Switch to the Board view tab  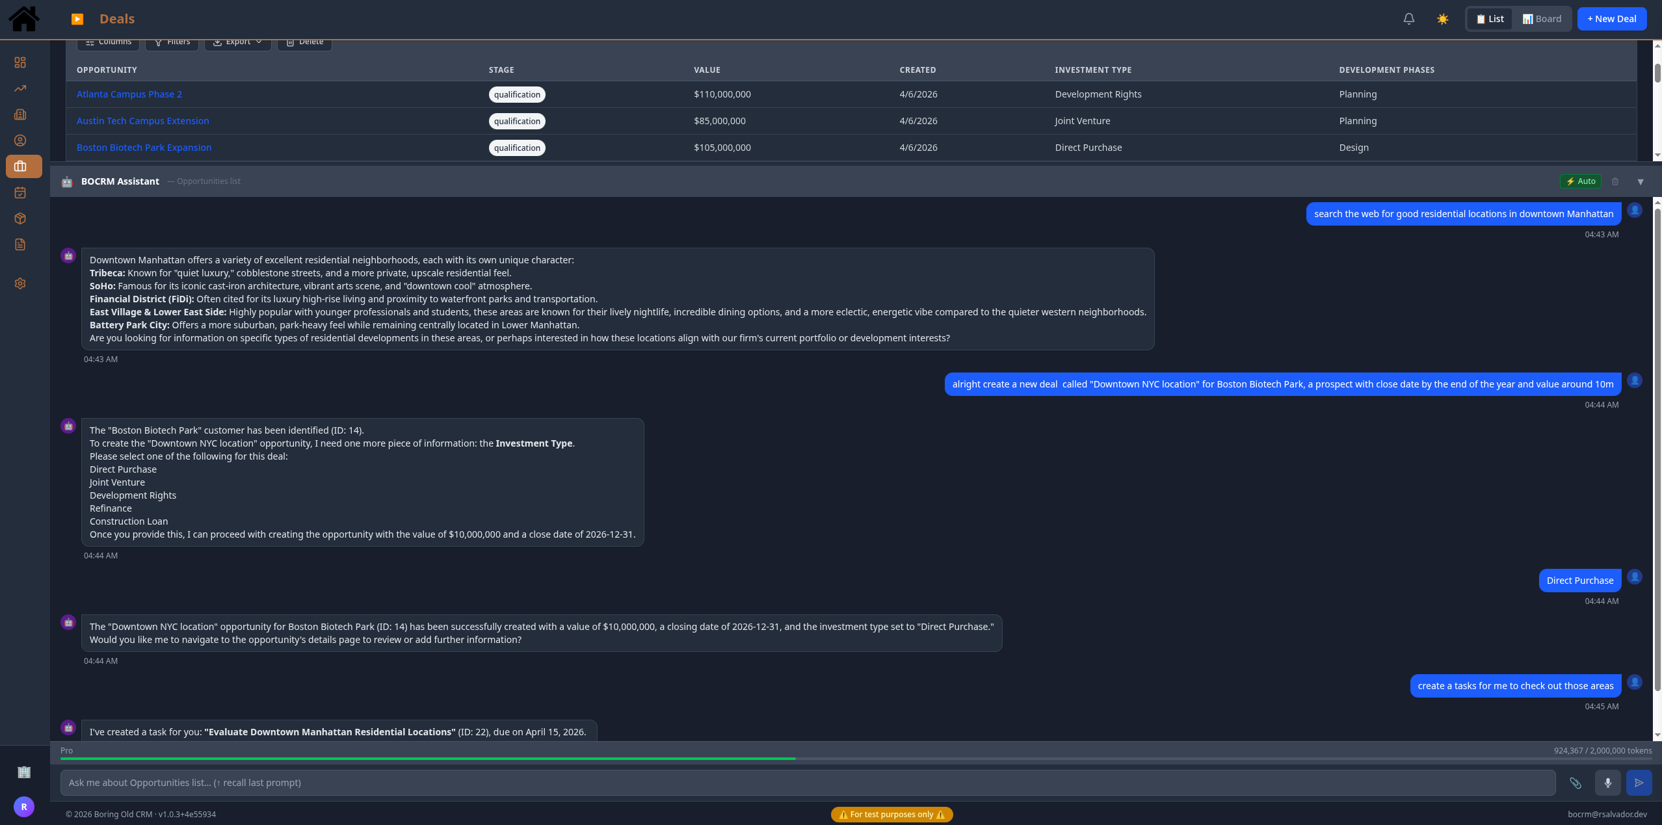point(1541,18)
